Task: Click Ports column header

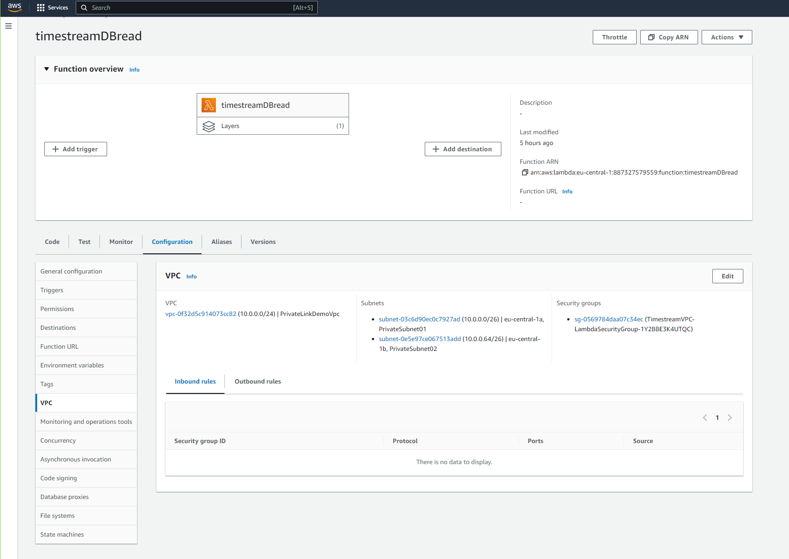Action: click(x=535, y=441)
